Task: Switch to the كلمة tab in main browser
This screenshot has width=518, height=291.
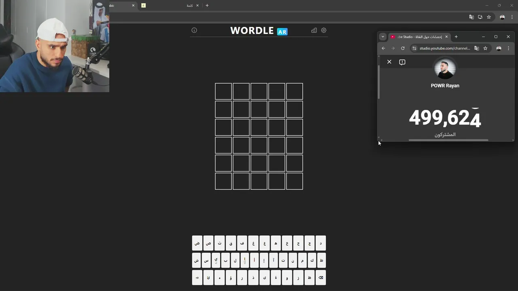Action: coord(170,5)
